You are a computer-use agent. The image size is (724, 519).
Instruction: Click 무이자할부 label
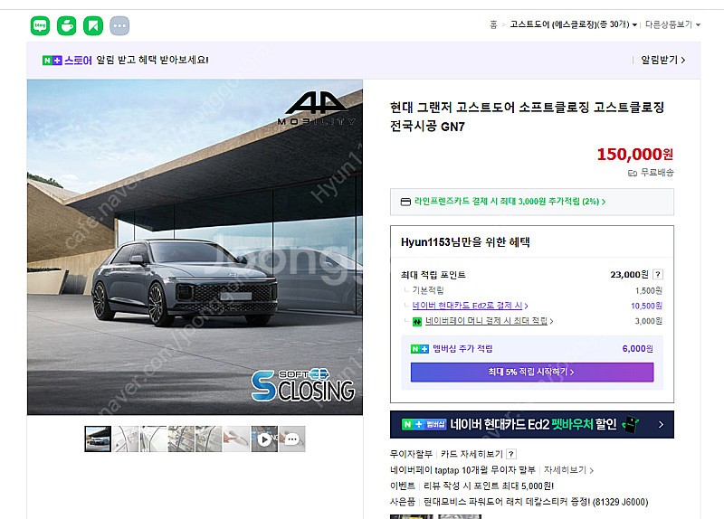[411, 454]
